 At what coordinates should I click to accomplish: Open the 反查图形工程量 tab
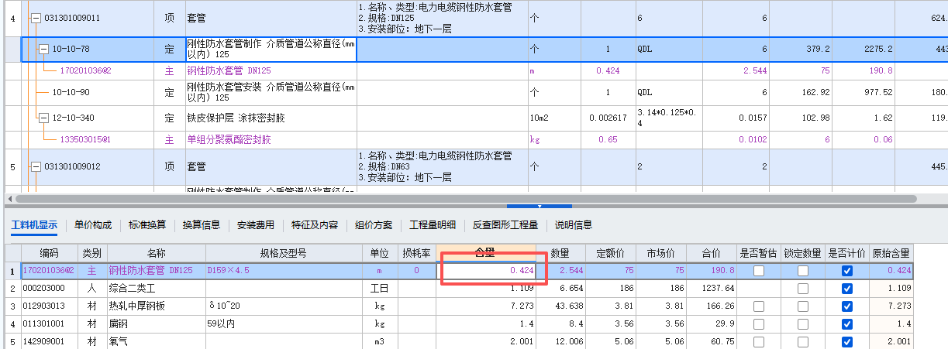pyautogui.click(x=505, y=225)
